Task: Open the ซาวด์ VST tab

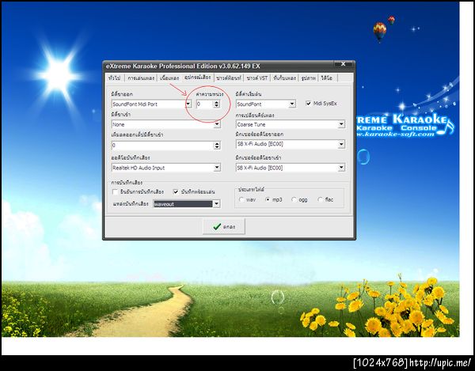Action: 257,78
